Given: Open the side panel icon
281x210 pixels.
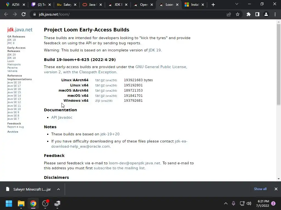Looking at the screenshot, I should (257, 14).
